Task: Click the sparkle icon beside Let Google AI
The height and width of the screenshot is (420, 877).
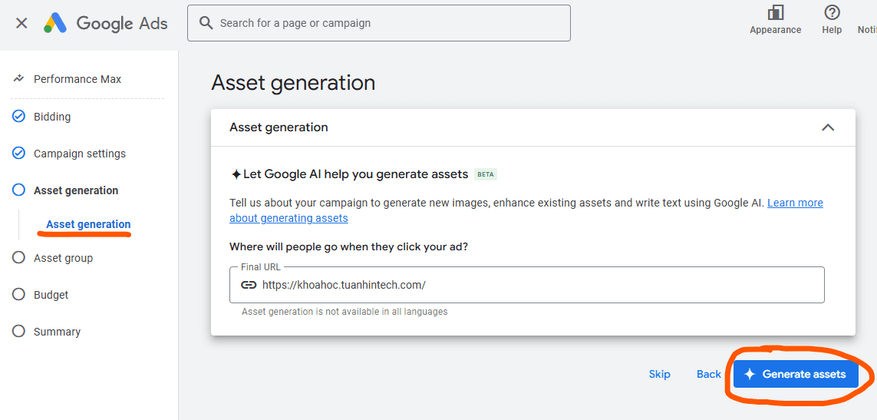Action: [236, 174]
